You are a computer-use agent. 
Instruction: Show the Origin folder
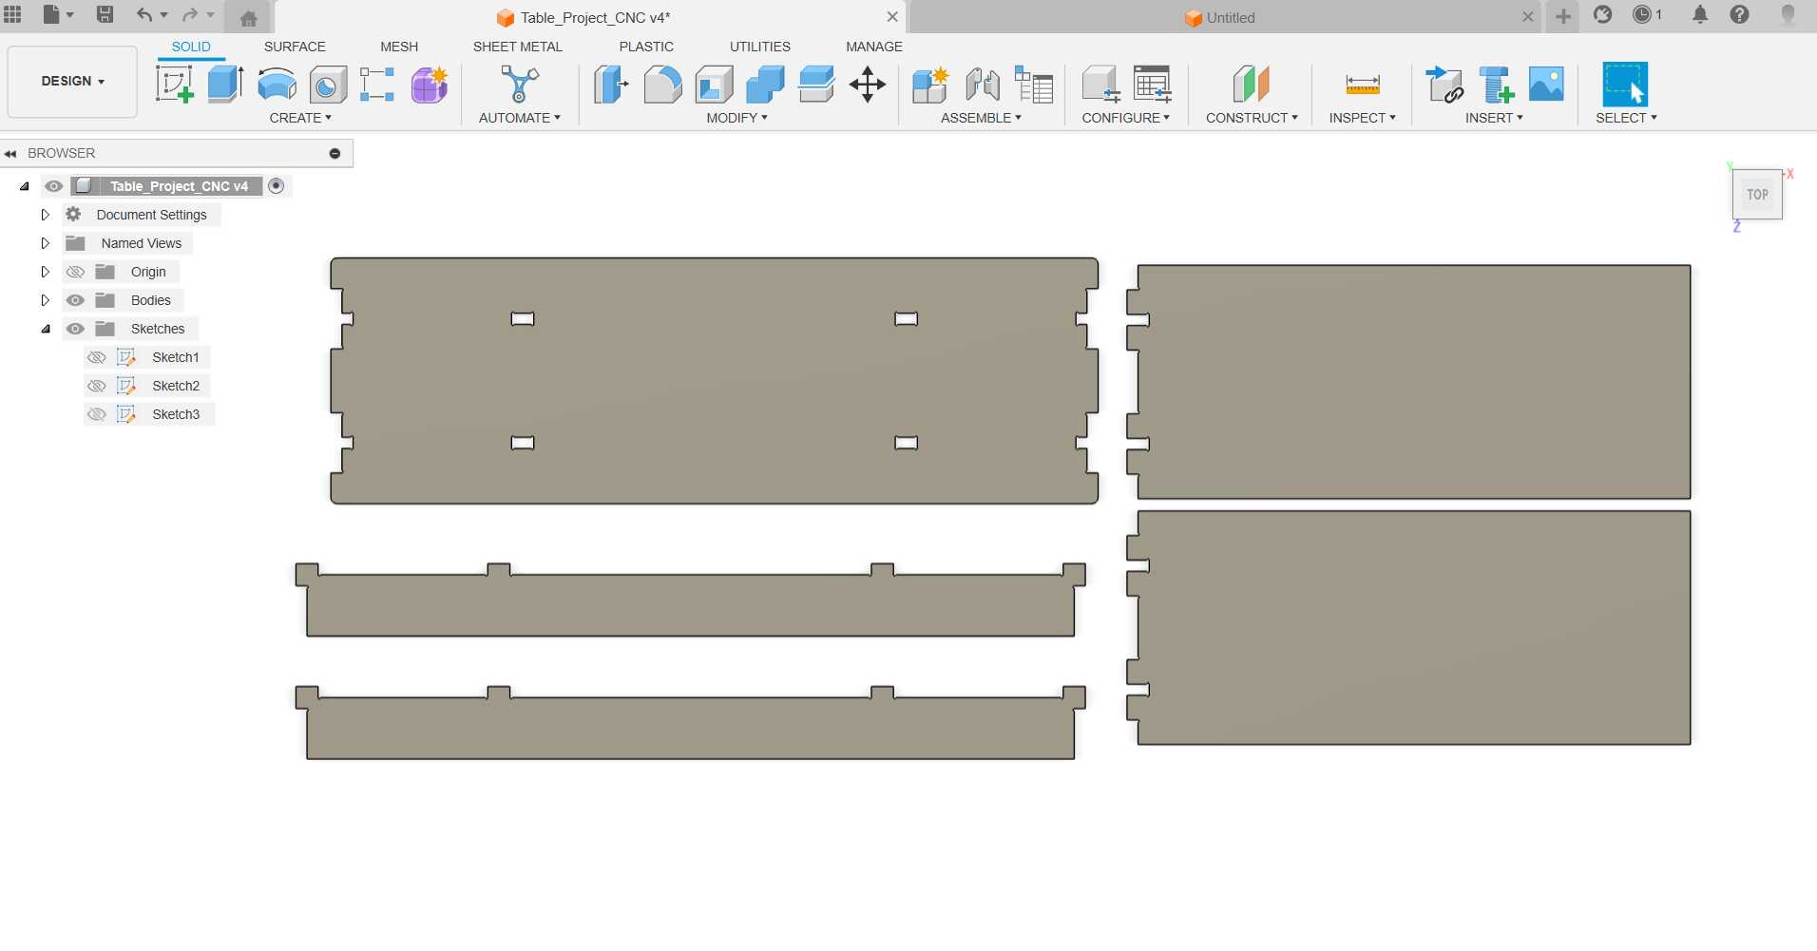click(75, 272)
